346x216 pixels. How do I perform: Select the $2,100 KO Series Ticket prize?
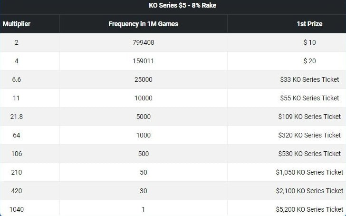point(309,191)
